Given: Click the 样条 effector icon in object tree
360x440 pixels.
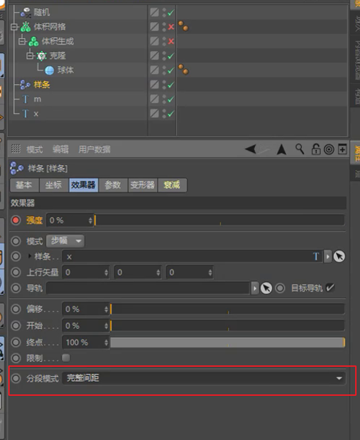Looking at the screenshot, I should click(x=26, y=85).
